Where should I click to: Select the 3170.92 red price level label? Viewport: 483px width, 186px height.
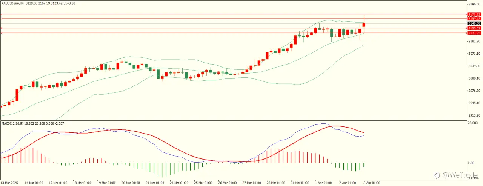point(474,14)
